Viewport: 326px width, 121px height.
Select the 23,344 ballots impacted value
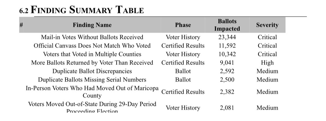click(x=227, y=37)
